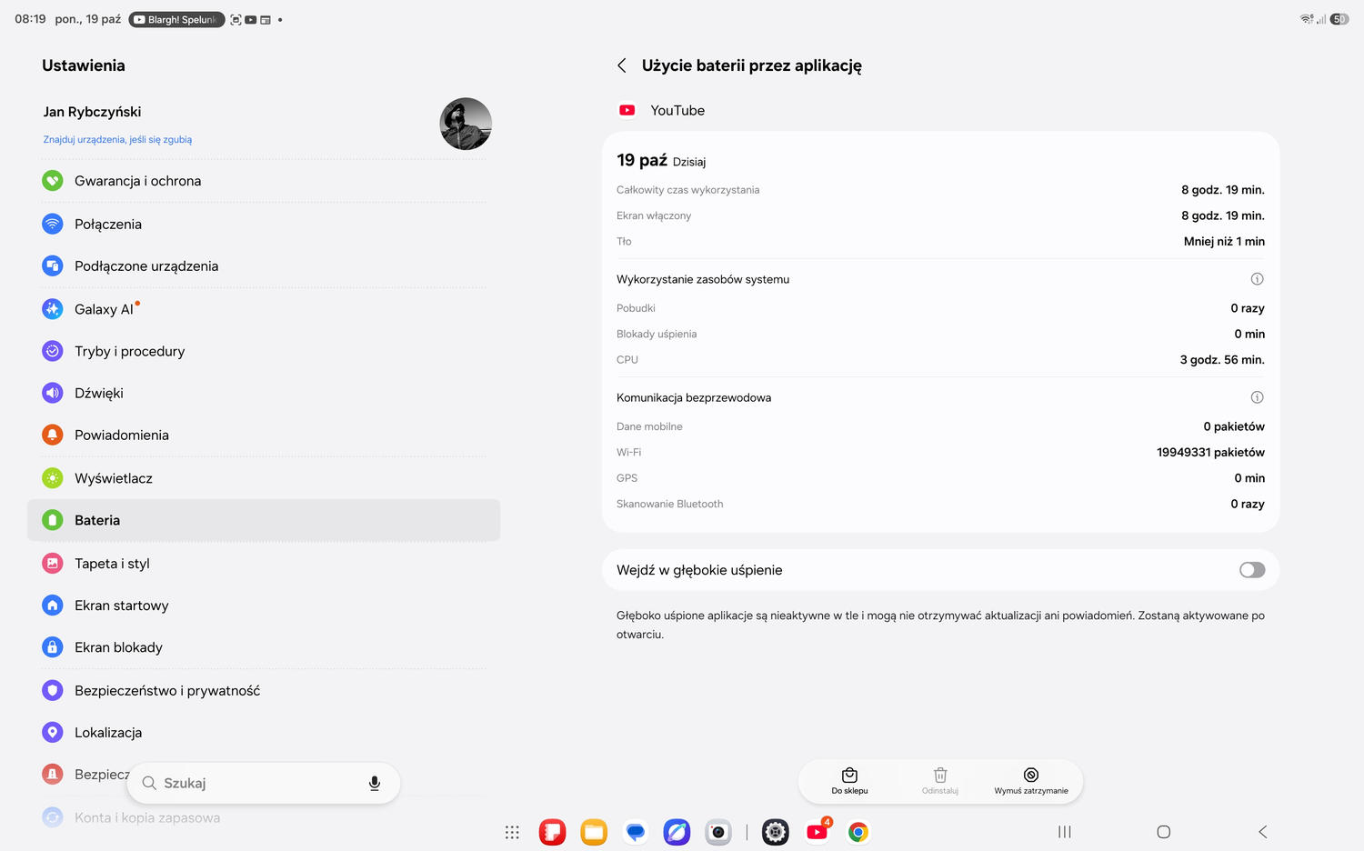Select Bateria in settings list
This screenshot has width=1364, height=851.
pyautogui.click(x=264, y=520)
